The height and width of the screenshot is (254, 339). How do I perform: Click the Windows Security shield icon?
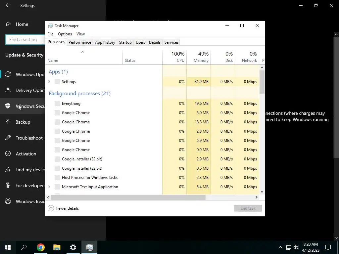pyautogui.click(x=8, y=106)
